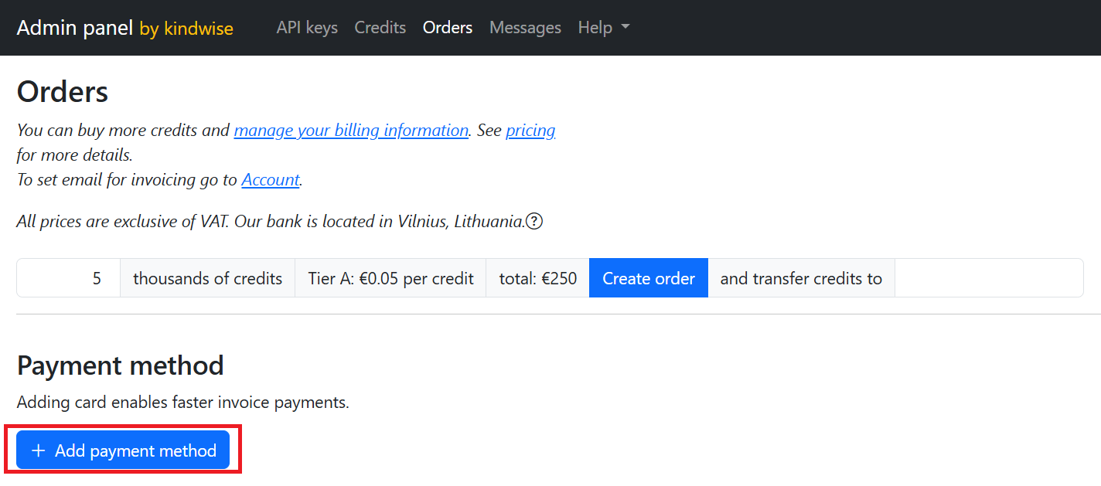This screenshot has height=486, width=1101.
Task: Click the kindwise Admin panel logo text
Action: tap(124, 26)
